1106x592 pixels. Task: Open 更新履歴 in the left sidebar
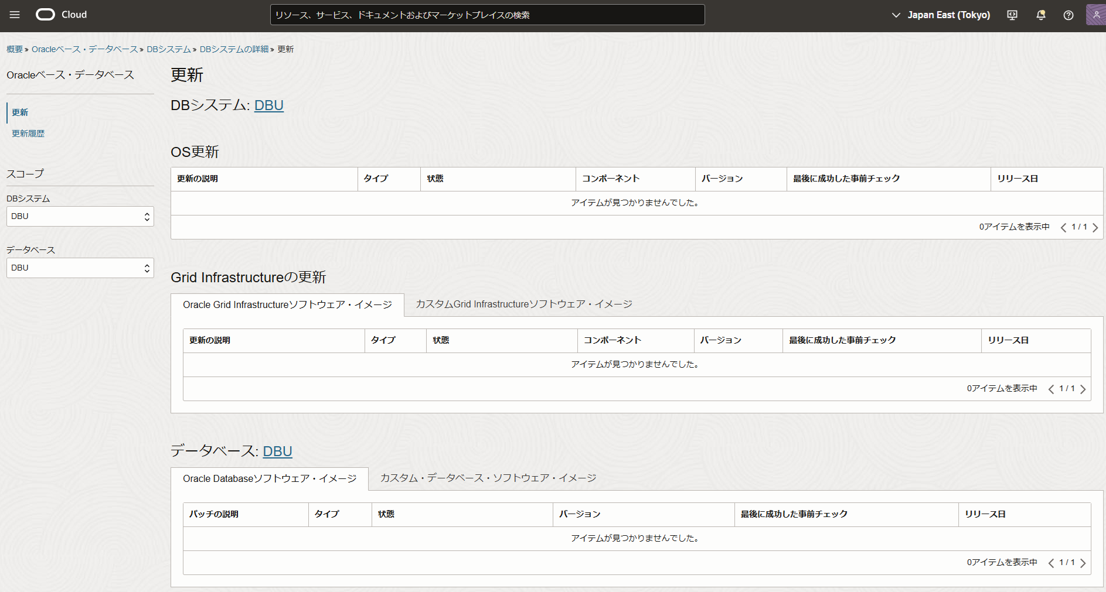coord(28,134)
